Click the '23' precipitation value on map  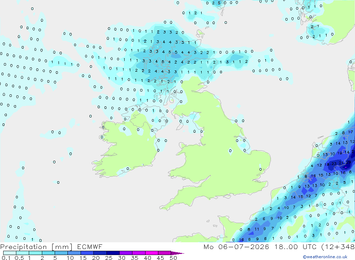(x=334, y=164)
